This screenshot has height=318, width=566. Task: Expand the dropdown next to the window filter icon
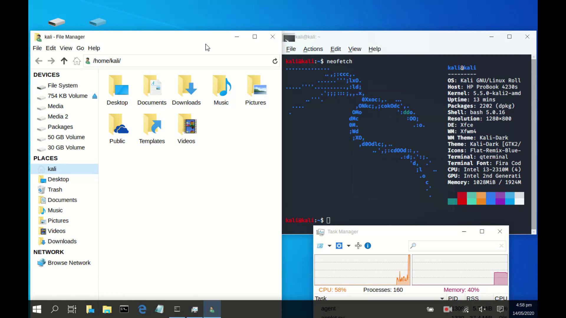329,246
